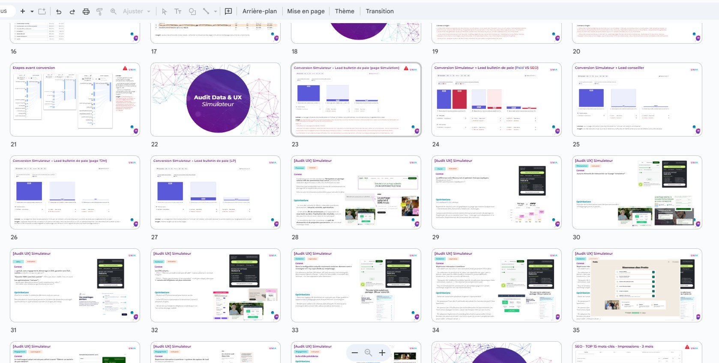719x363 pixels.
Task: Select the line drawing tool
Action: (206, 11)
